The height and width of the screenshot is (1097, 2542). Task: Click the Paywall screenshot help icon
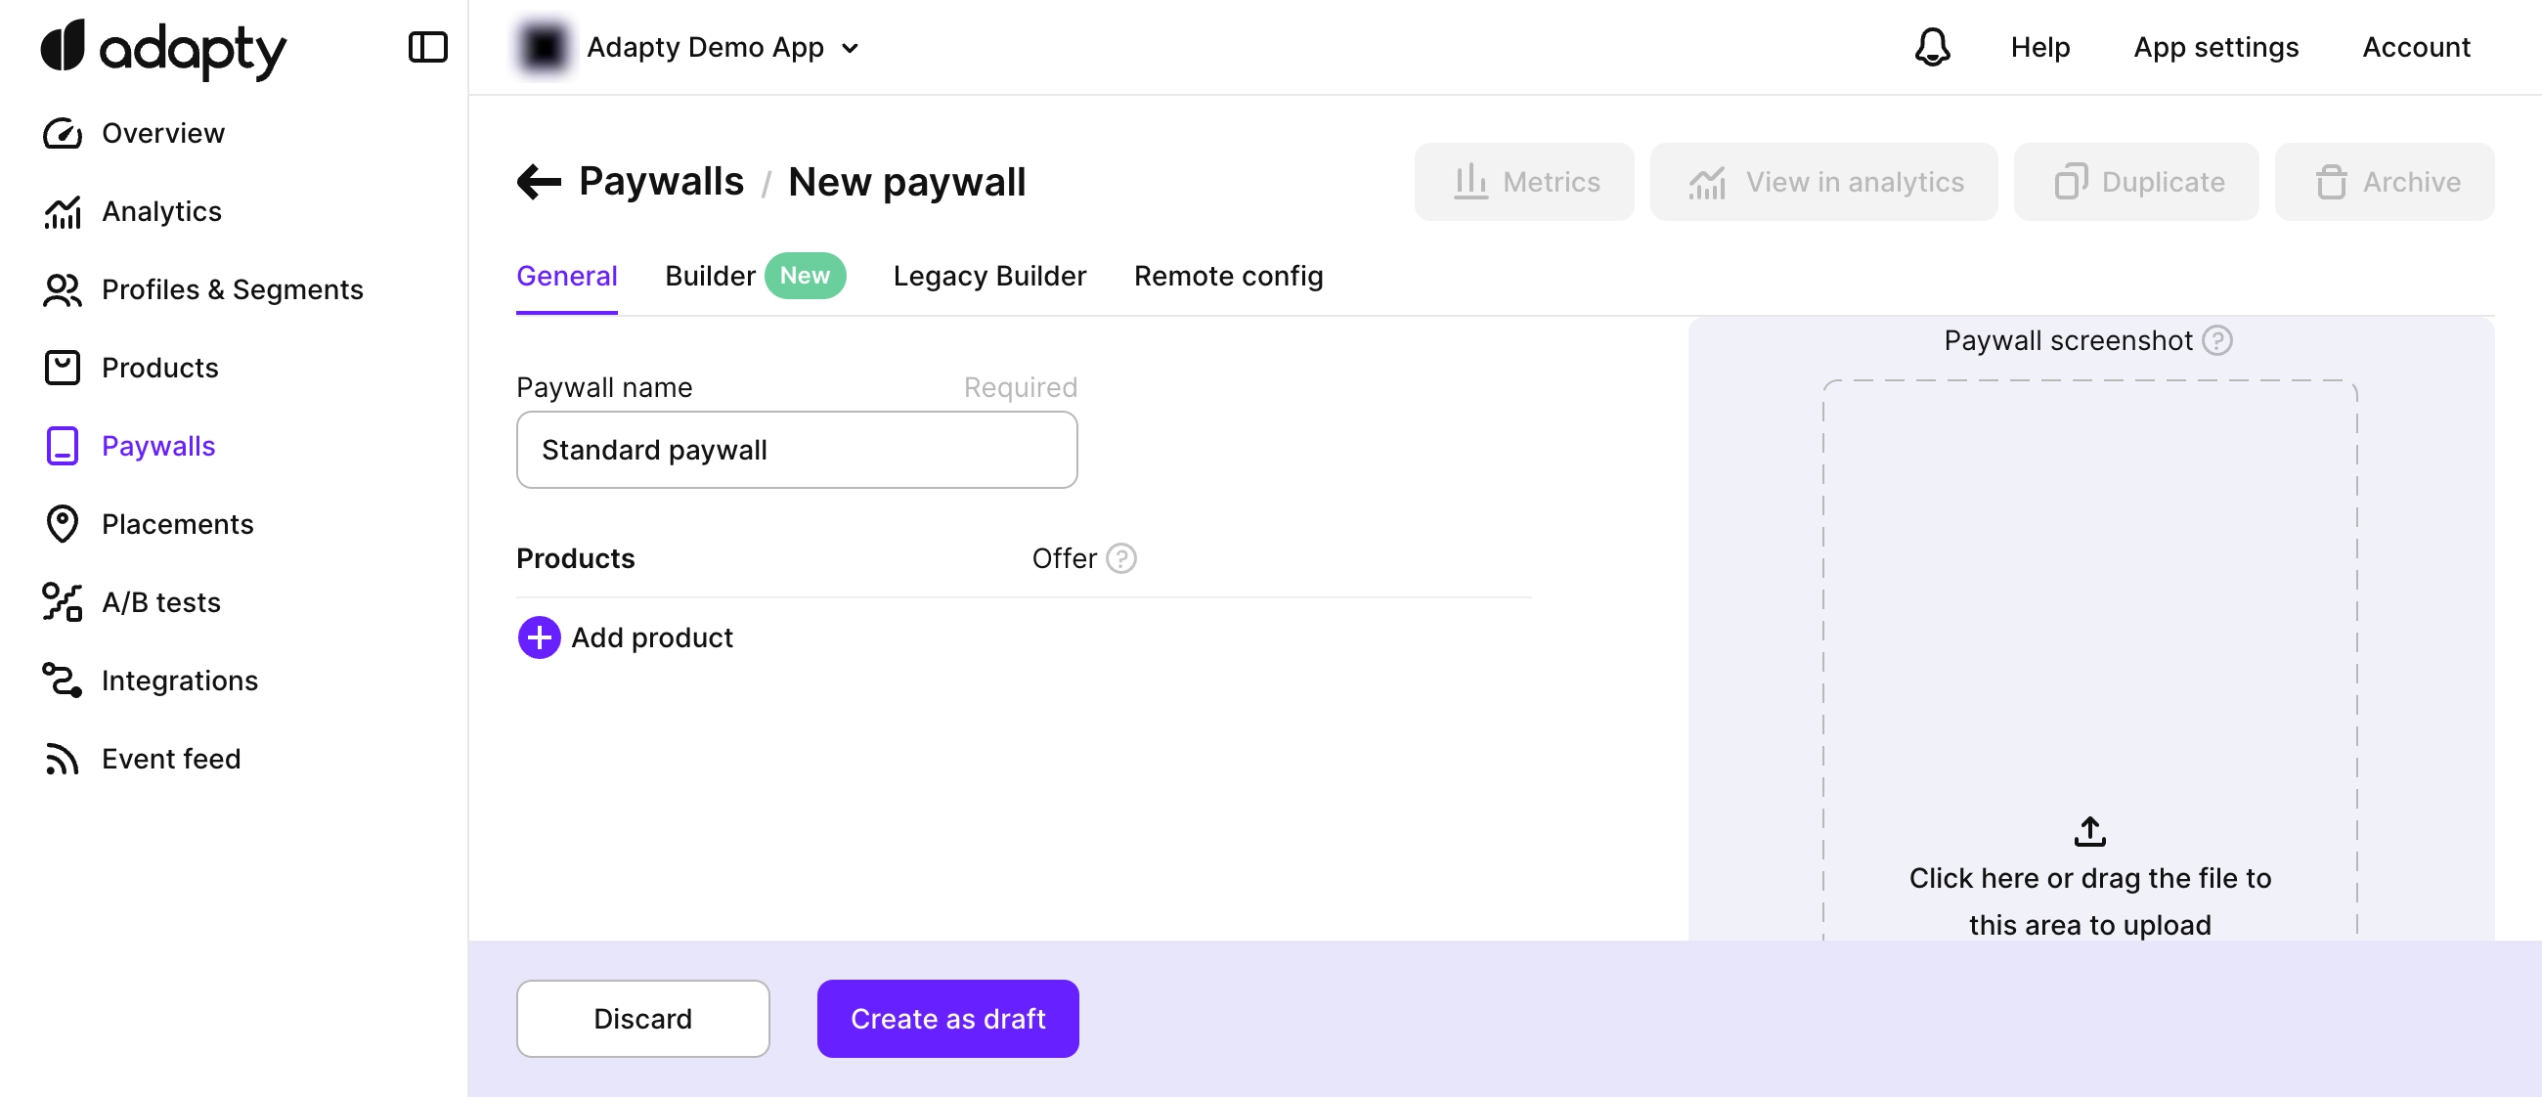tap(2217, 340)
